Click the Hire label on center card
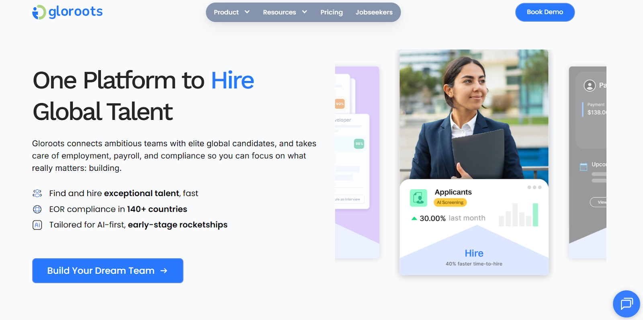The image size is (643, 320). pyautogui.click(x=474, y=253)
